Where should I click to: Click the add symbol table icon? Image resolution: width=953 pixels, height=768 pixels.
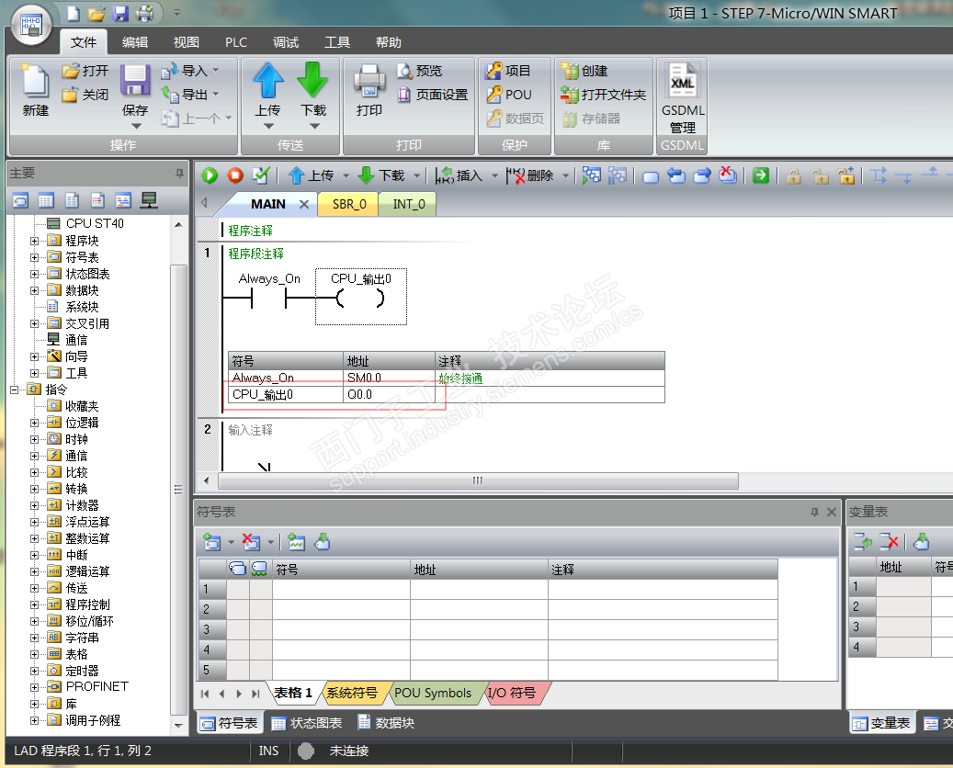click(212, 542)
